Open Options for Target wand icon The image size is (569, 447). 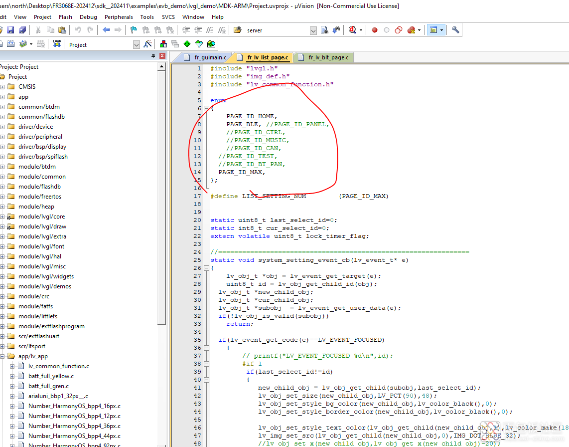(147, 44)
